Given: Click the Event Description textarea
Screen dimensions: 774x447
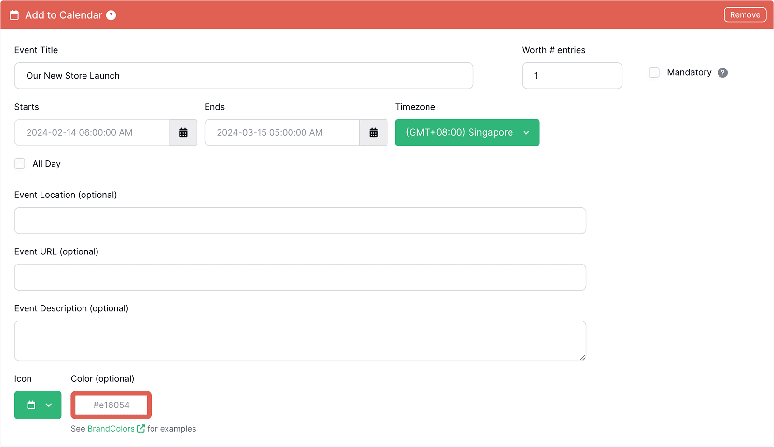Looking at the screenshot, I should pyautogui.click(x=300, y=340).
